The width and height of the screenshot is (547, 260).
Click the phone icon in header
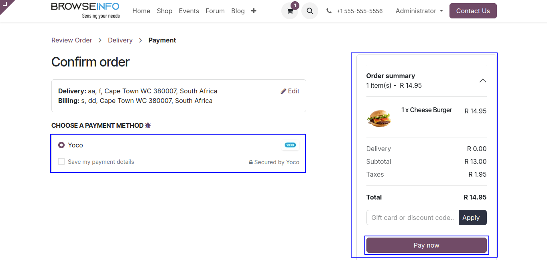tap(329, 11)
